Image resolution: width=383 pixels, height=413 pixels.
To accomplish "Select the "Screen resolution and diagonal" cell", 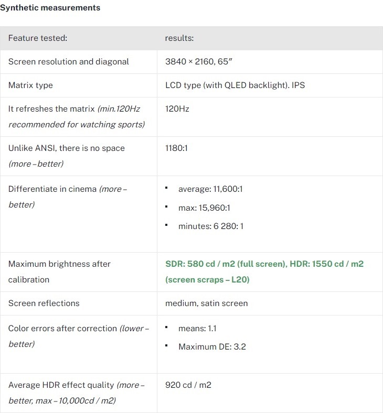I will 68,62.
